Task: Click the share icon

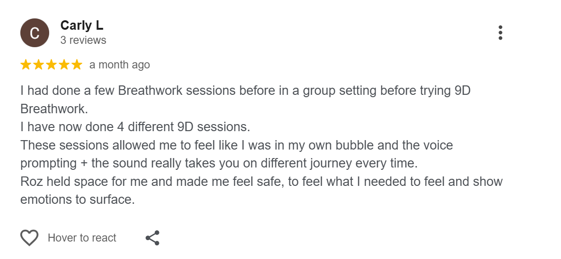Action: point(152,238)
